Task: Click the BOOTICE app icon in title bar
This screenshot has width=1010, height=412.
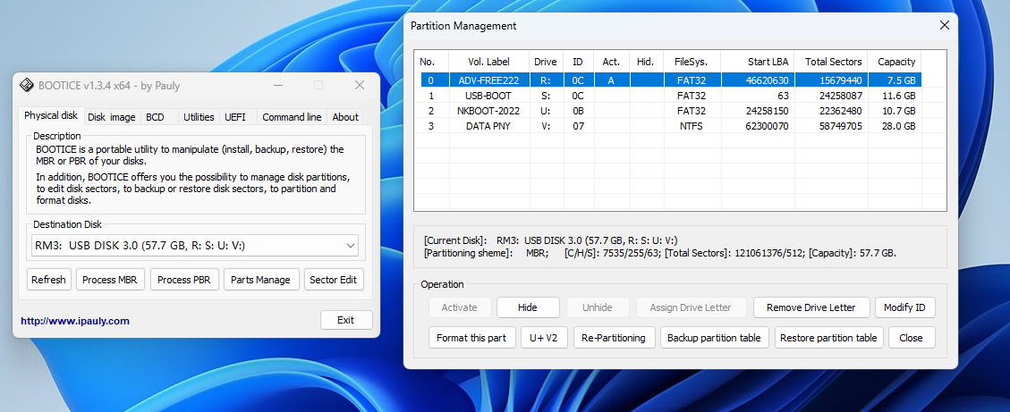Action: click(27, 85)
